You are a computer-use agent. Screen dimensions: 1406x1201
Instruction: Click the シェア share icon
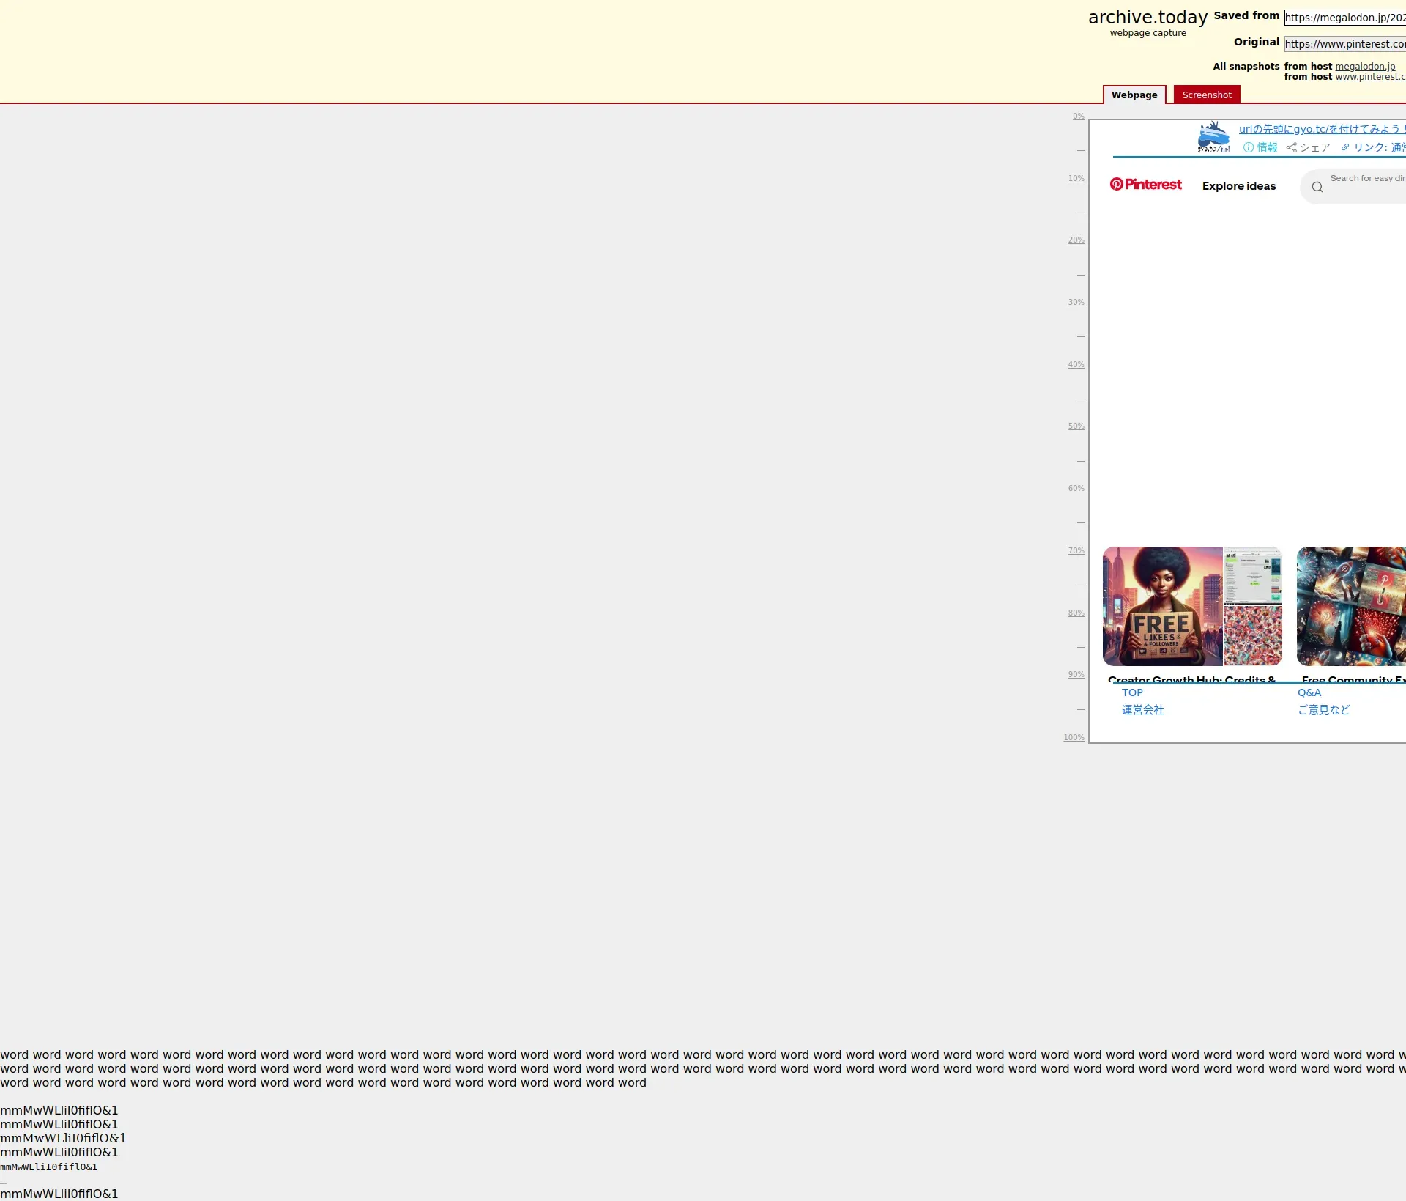[1292, 147]
